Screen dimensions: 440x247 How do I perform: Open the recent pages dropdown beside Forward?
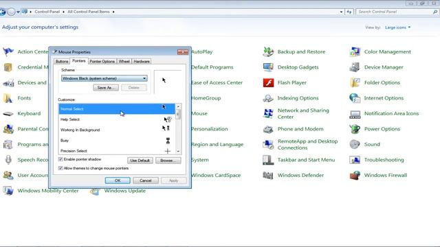click(x=18, y=12)
